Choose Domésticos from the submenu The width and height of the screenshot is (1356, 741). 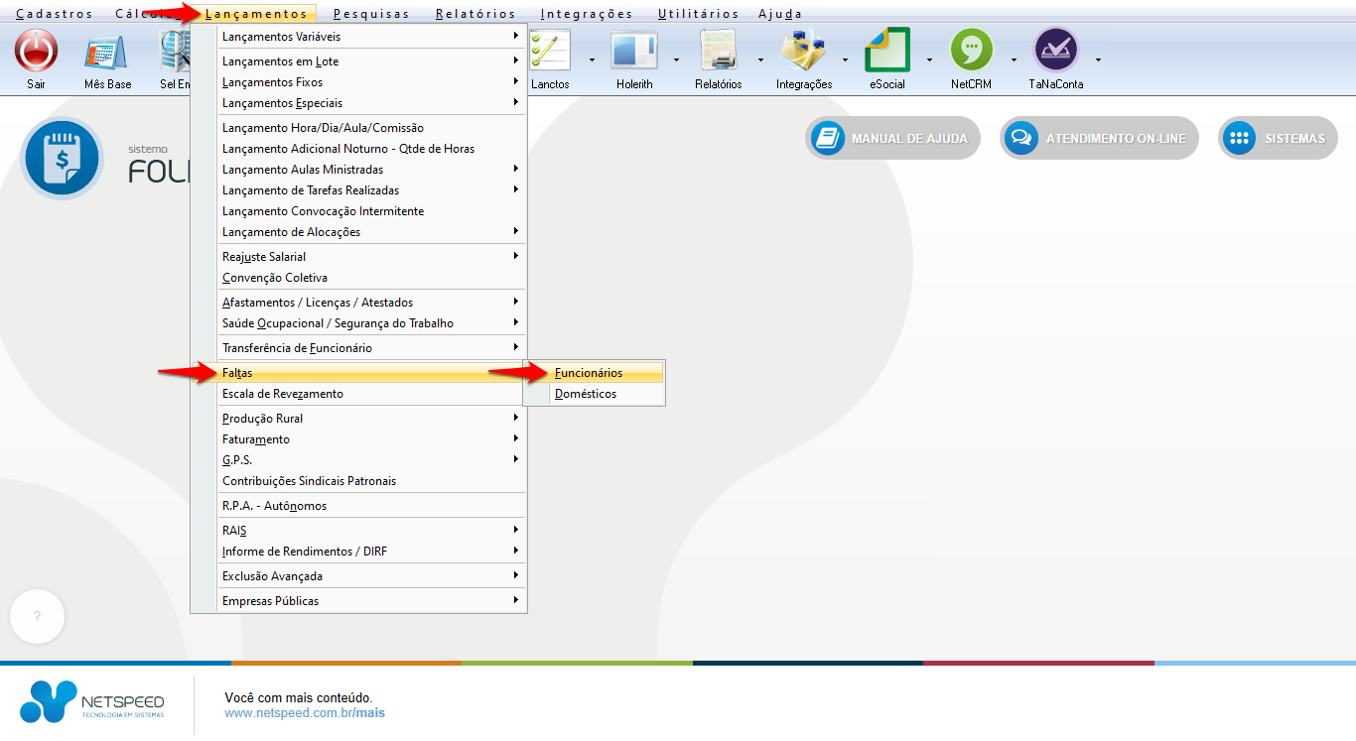click(586, 394)
